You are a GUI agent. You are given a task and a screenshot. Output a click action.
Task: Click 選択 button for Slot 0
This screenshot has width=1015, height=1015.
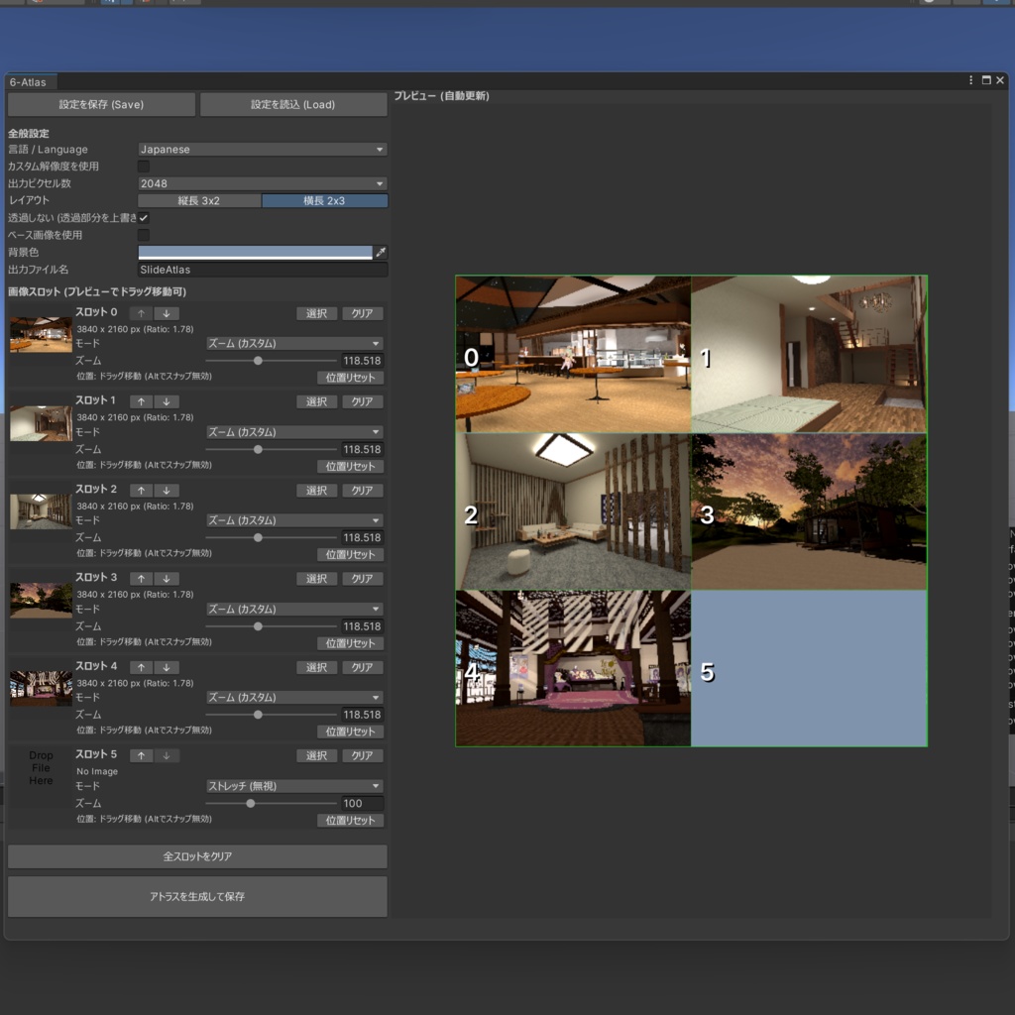tap(316, 313)
